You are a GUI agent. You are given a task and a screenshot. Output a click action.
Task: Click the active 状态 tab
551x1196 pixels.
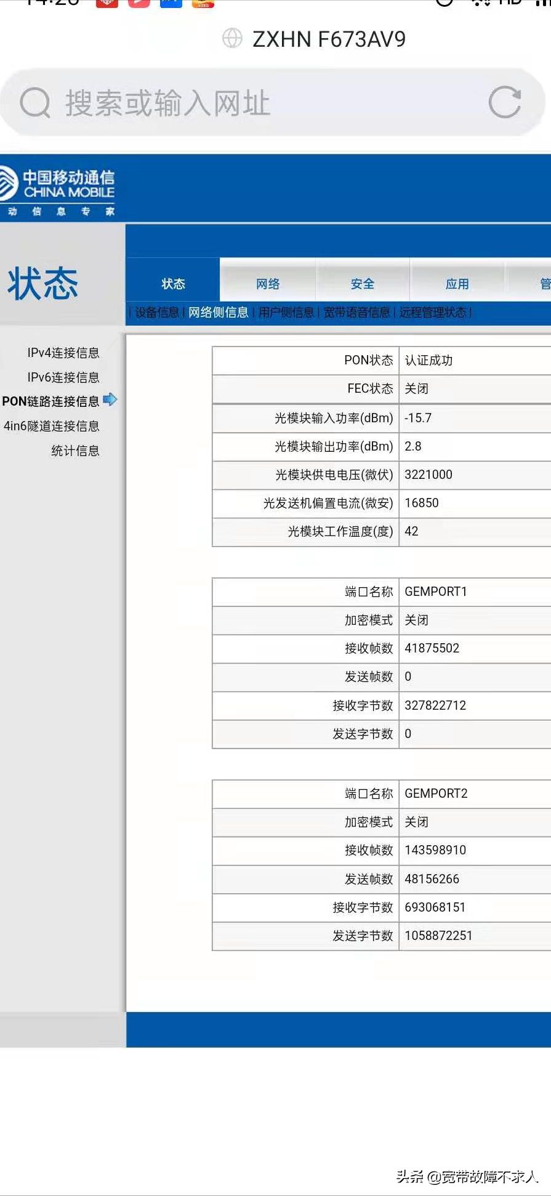173,284
